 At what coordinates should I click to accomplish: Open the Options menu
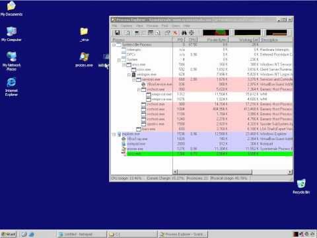pos(127,26)
